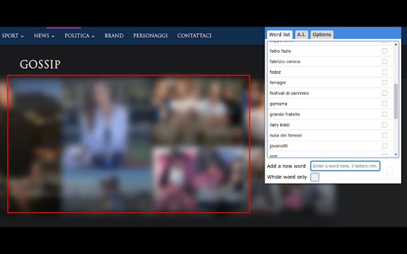Click the word list scroll down arrow

point(396,154)
